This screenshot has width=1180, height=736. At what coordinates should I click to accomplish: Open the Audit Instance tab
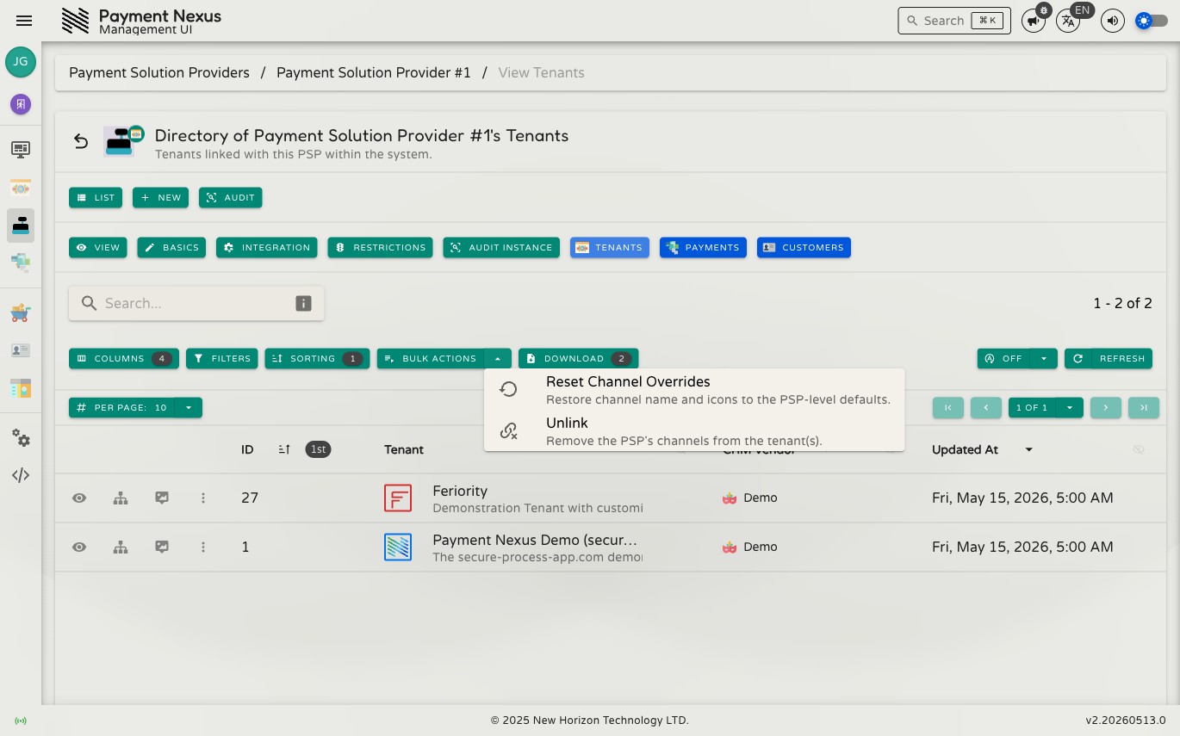[501, 247]
